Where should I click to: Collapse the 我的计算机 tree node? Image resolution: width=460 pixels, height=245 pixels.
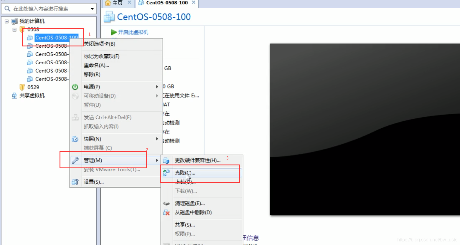pyautogui.click(x=6, y=21)
